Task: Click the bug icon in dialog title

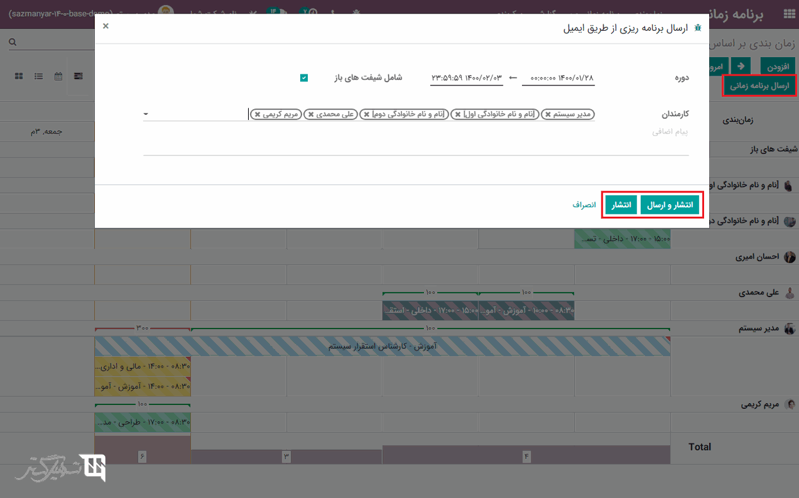Action: [698, 28]
